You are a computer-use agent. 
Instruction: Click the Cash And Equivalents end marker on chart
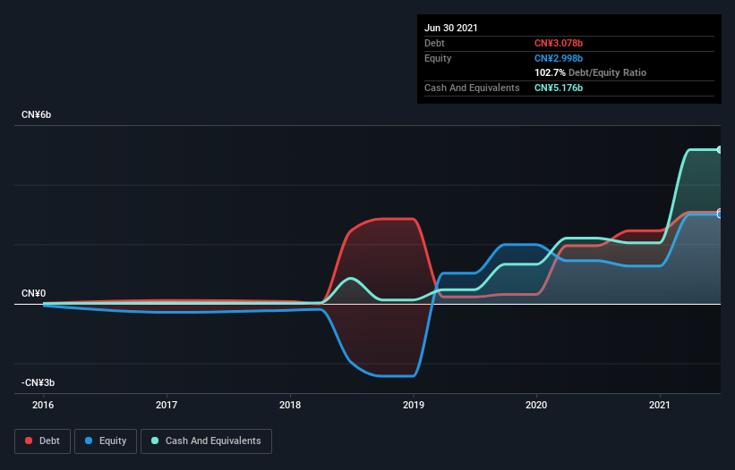click(x=720, y=149)
